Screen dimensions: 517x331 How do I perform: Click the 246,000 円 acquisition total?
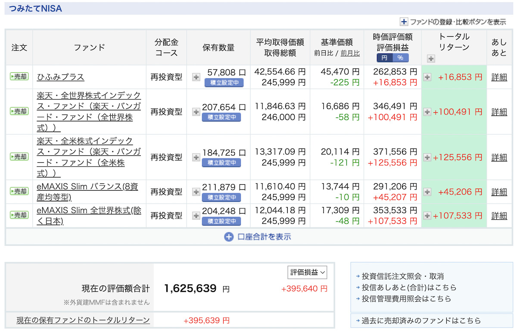click(283, 117)
